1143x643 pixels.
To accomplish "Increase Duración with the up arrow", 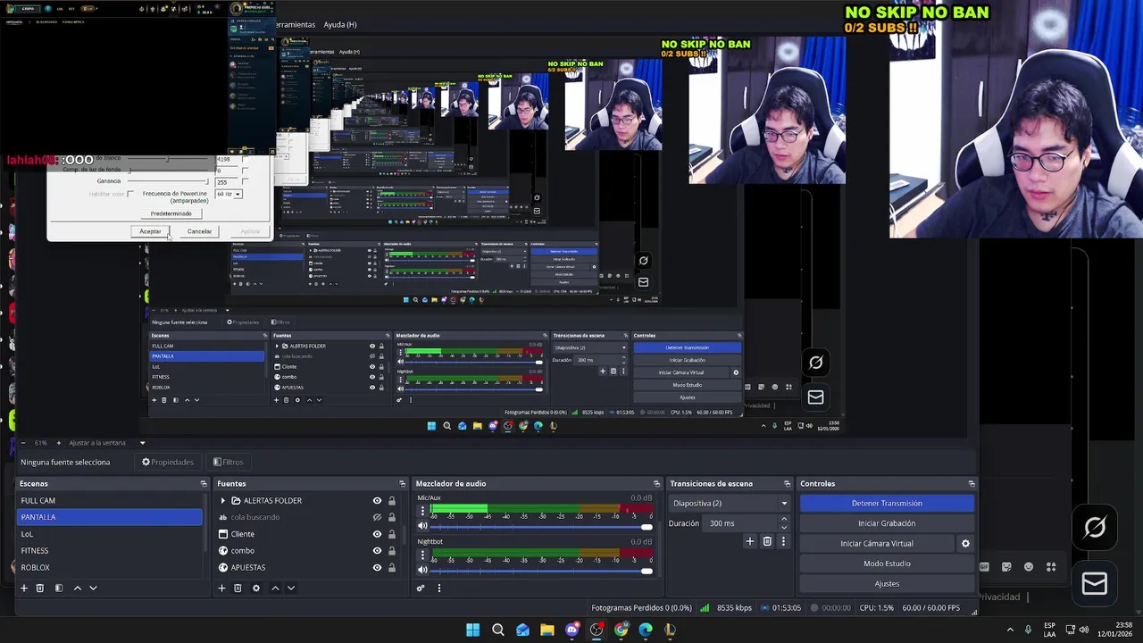I will coord(784,519).
